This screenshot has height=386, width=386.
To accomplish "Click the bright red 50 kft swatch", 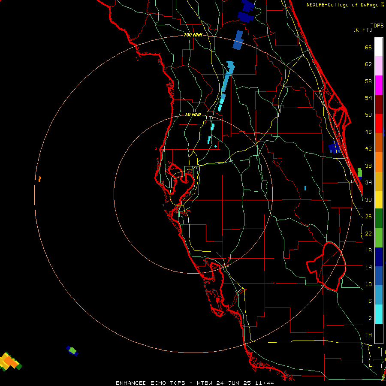I will (x=379, y=124).
